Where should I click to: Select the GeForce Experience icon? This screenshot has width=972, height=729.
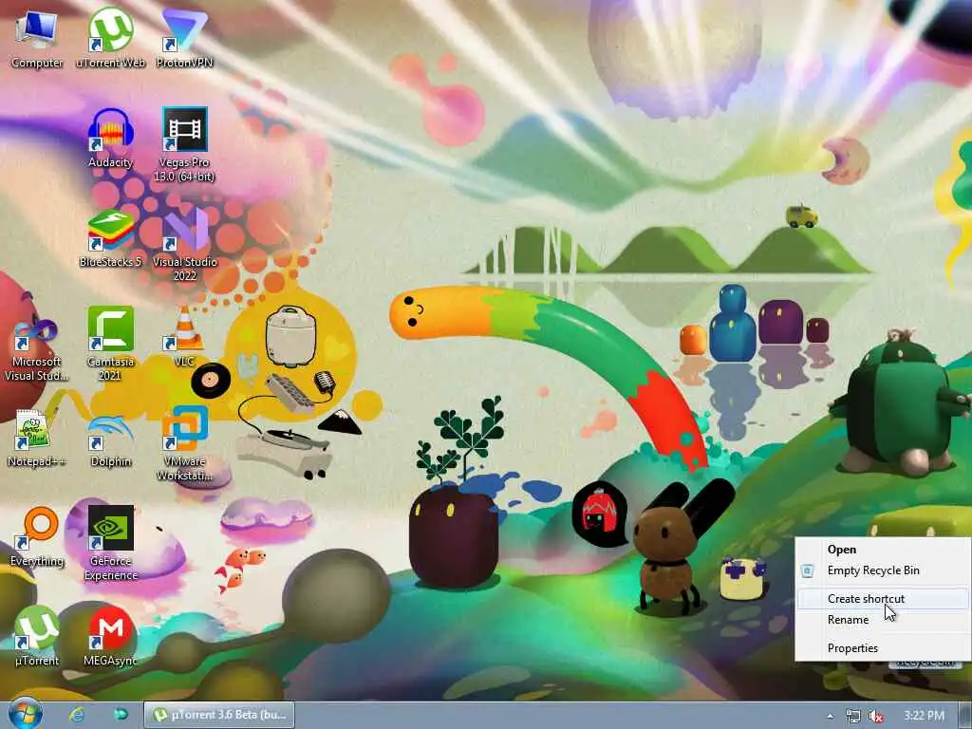pyautogui.click(x=110, y=543)
